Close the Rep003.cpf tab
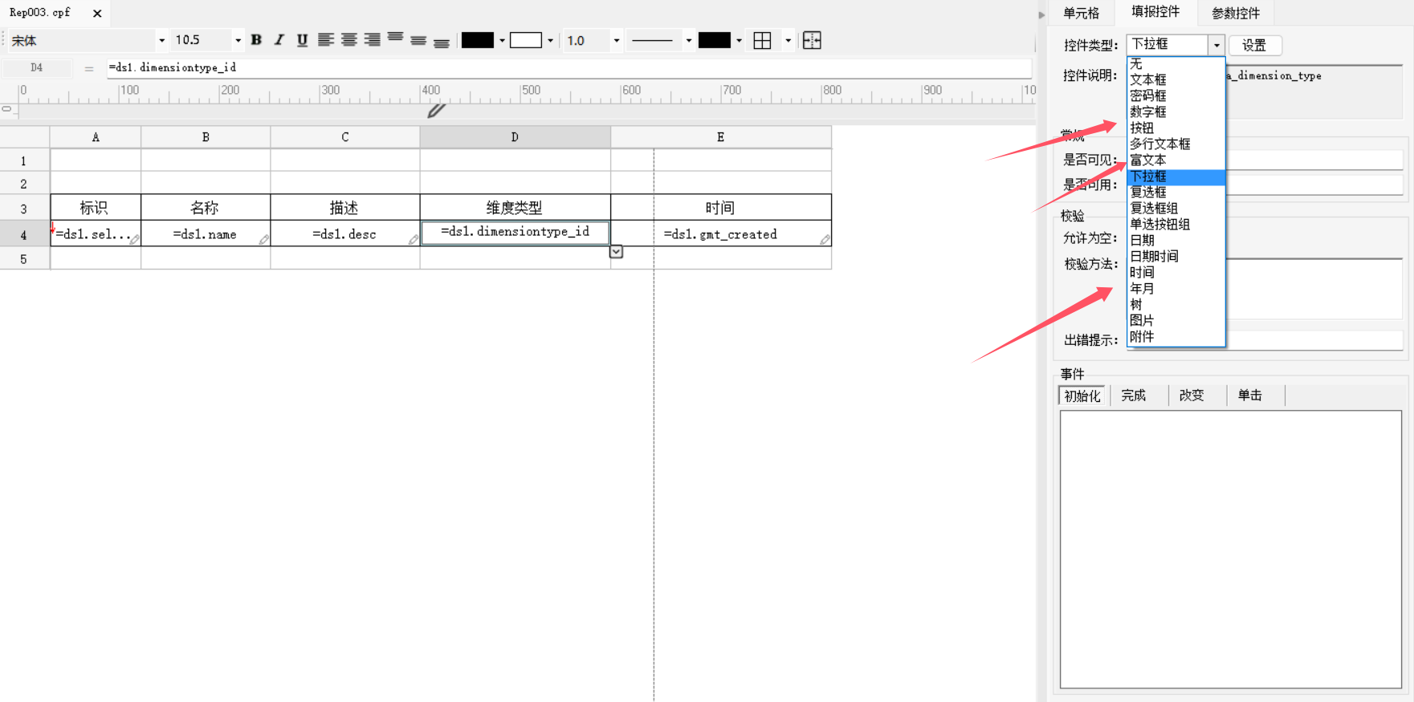This screenshot has width=1414, height=702. (97, 14)
